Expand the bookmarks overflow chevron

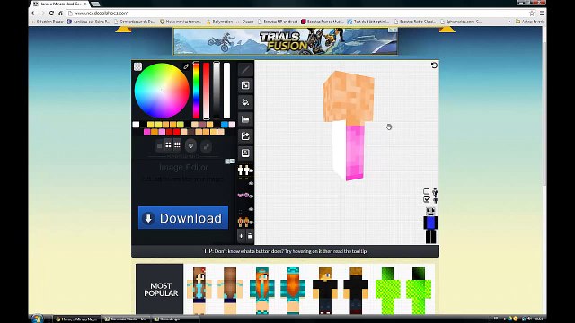click(509, 22)
